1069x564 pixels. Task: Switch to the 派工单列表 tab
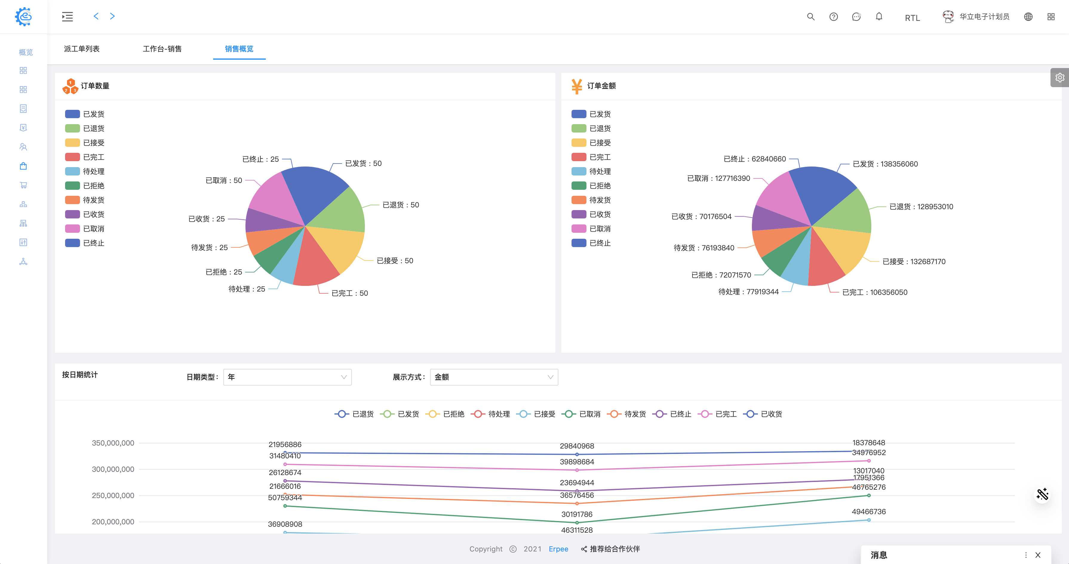(81, 49)
